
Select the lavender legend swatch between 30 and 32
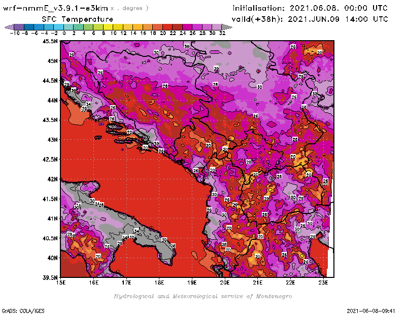[217, 27]
